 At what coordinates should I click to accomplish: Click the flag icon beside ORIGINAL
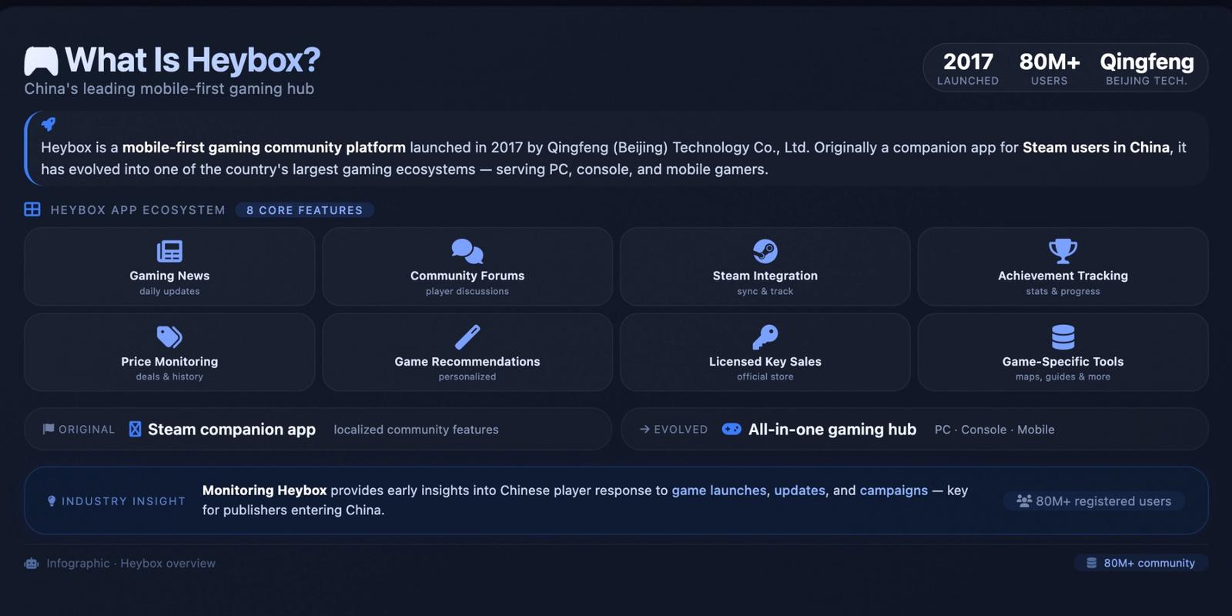[49, 430]
